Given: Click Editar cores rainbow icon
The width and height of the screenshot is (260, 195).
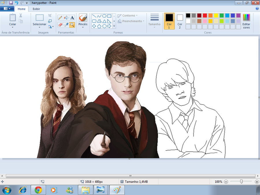Looking at the screenshot, I should 246,17.
